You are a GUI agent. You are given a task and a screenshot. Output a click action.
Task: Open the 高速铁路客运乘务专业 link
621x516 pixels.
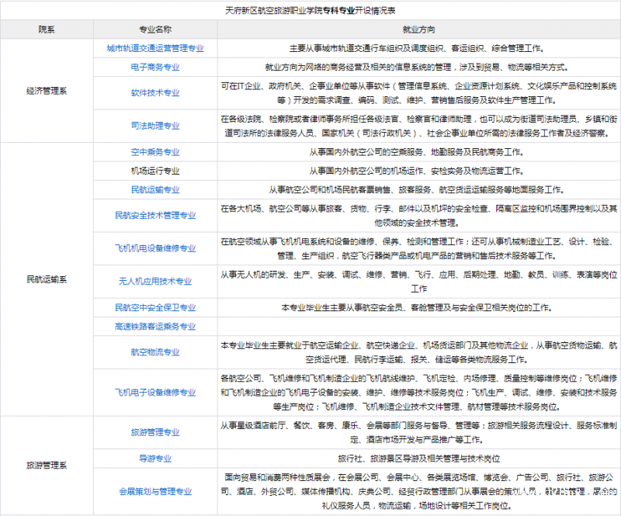coord(155,327)
